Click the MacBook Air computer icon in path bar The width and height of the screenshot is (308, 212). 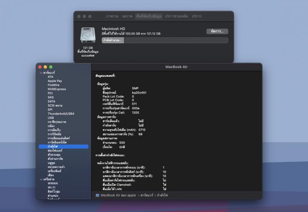click(x=97, y=195)
